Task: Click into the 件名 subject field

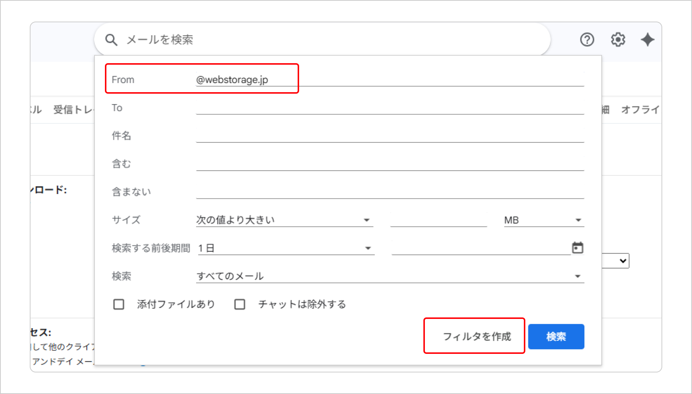Action: (390, 136)
